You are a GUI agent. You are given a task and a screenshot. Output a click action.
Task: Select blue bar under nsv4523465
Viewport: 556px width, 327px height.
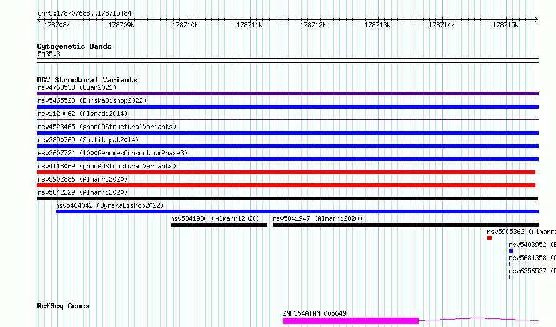[287, 133]
